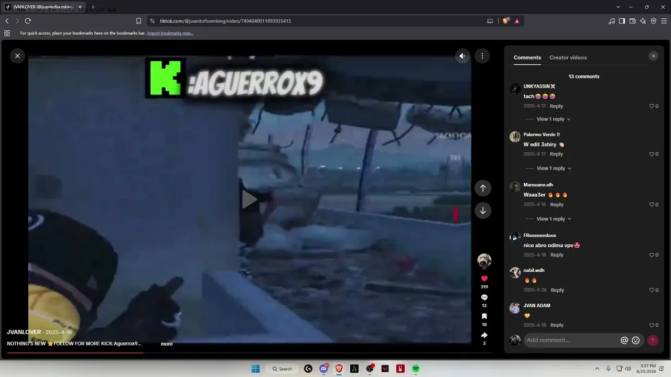Expand 'View 1 reply' under Palermo Verde
Image resolution: width=671 pixels, height=377 pixels.
(554, 168)
